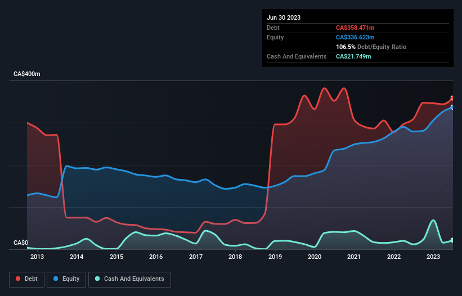
Task: Click the CA$358.471m debt value
Action: coord(355,28)
